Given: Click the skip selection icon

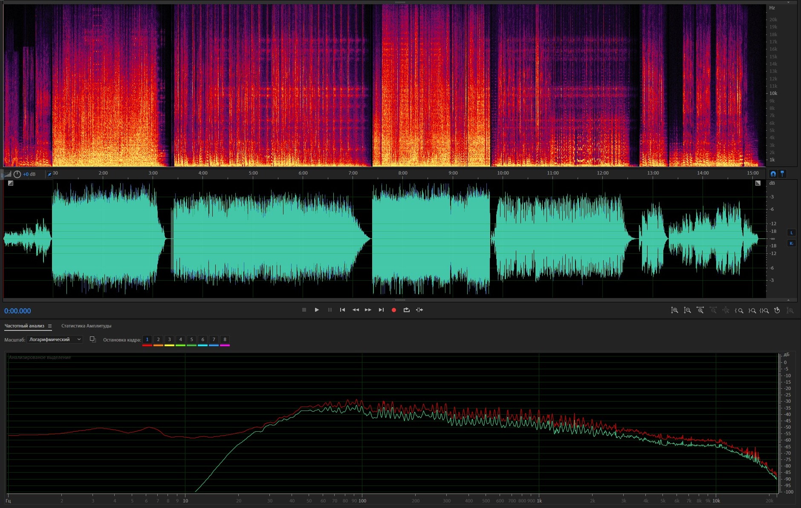Looking at the screenshot, I should pyautogui.click(x=419, y=310).
